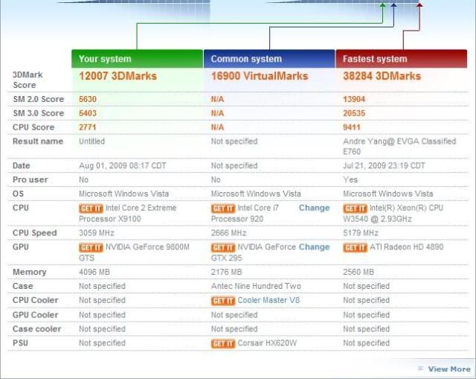Select the Your system column header
476x379 pixels.
137,59
